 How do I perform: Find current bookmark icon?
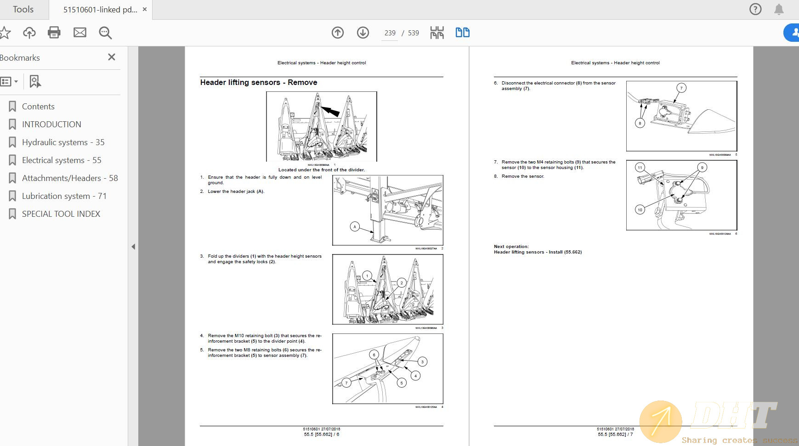point(35,82)
